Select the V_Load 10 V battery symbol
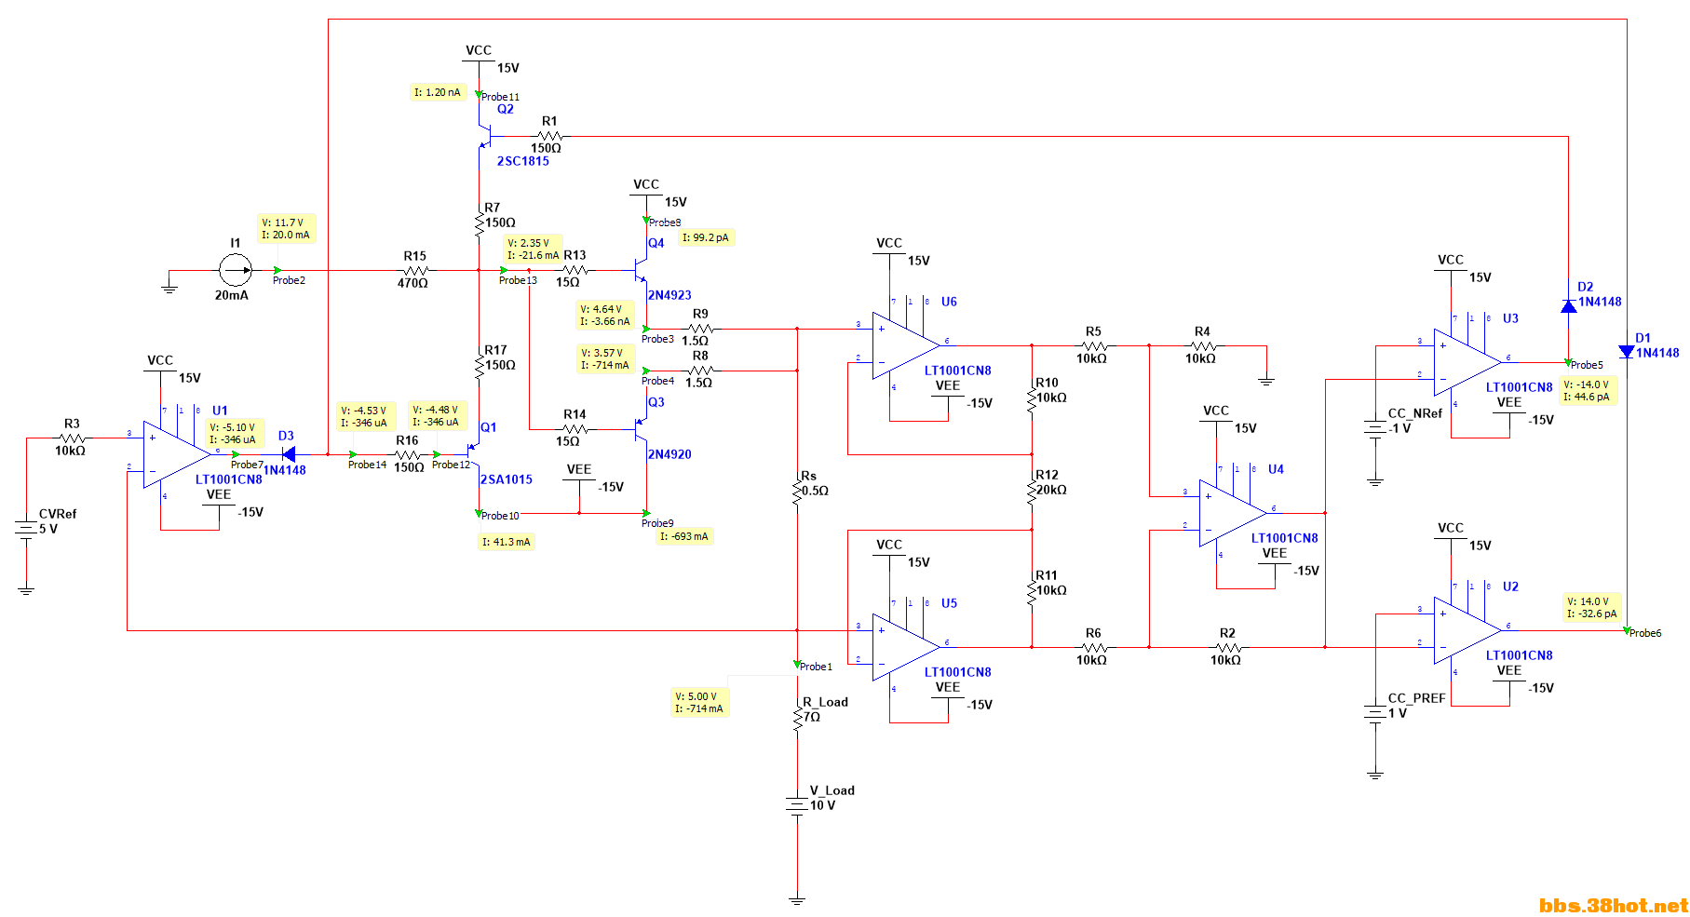Image resolution: width=1690 pixels, height=917 pixels. point(797,805)
